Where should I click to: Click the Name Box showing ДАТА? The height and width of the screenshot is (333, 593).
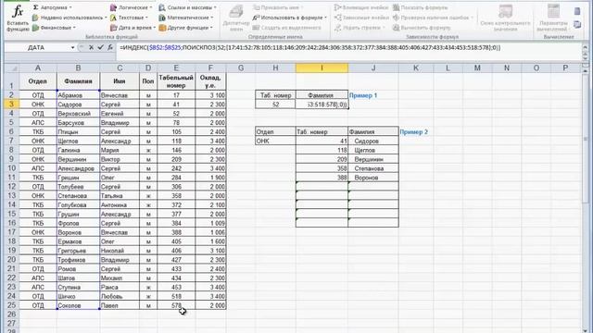pos(36,47)
